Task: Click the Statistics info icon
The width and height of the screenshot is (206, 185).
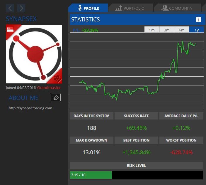Action: [x=198, y=20]
